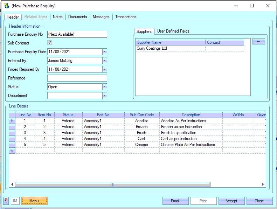Screen dimensions: 277x209
Task: Click the right arrow of the horizontal scrollbar
Action: point(263,184)
